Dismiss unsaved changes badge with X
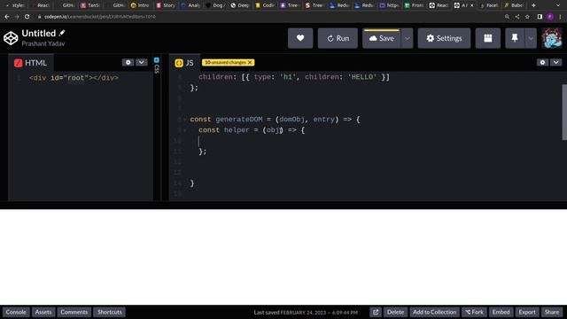567x319 pixels. click(x=250, y=63)
